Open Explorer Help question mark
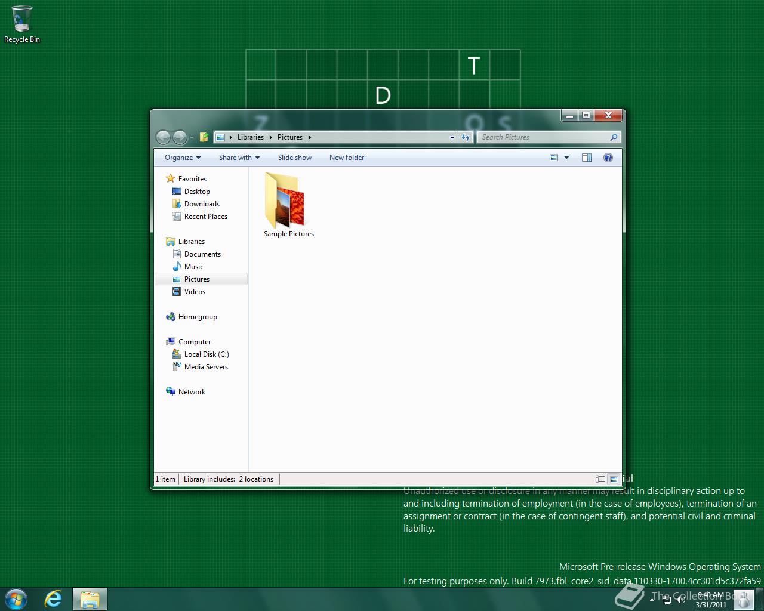 pos(608,158)
